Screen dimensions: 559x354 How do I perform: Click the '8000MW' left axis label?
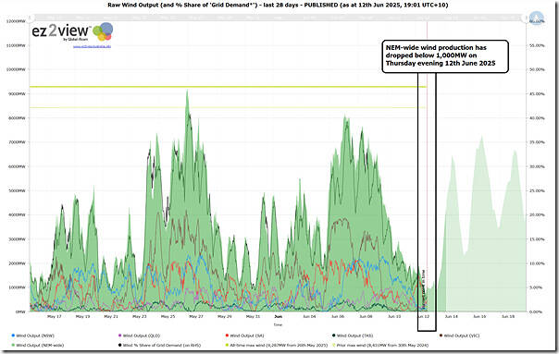(x=17, y=118)
